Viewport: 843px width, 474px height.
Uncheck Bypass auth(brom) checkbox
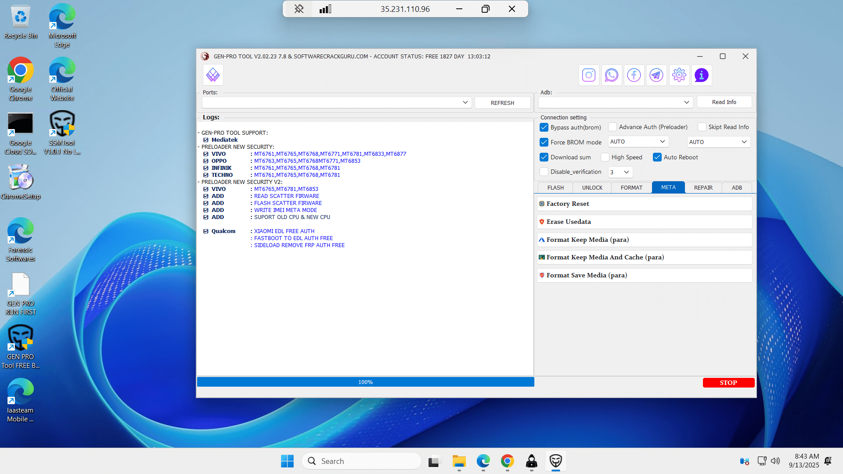(x=544, y=127)
